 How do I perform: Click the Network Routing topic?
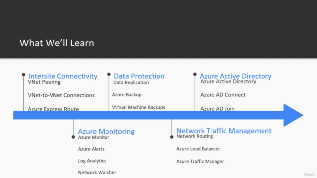click(195, 136)
